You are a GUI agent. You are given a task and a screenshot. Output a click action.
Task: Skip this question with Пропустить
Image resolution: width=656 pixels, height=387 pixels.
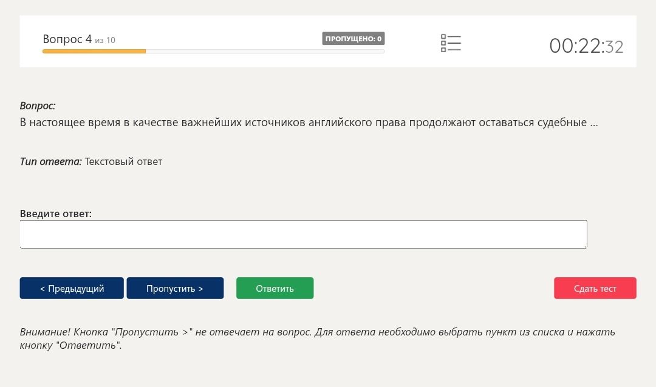[x=175, y=288]
